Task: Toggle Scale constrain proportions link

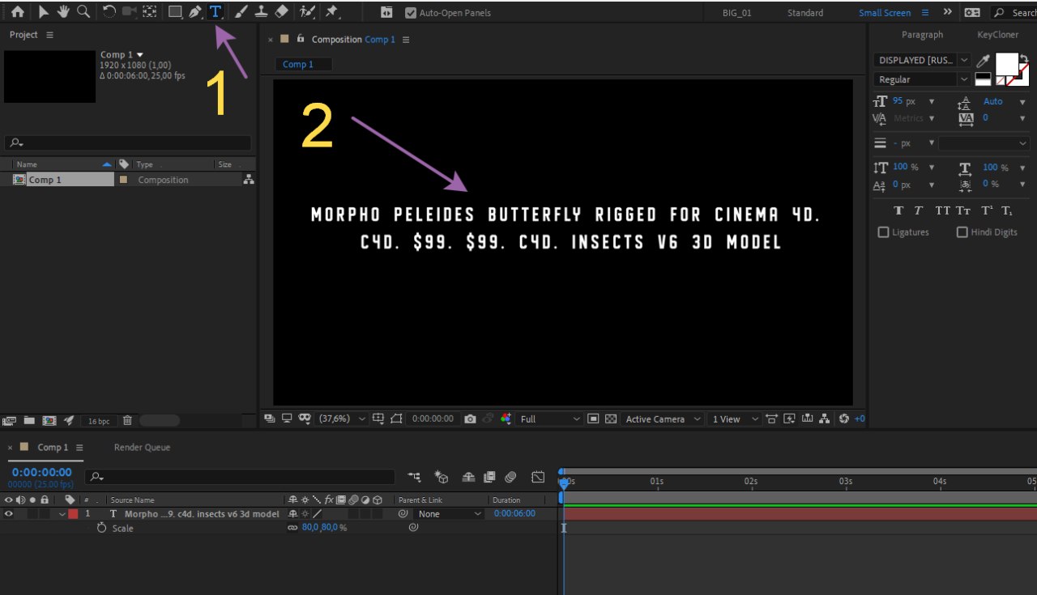Action: point(292,528)
